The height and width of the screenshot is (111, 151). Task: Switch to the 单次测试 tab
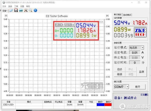pos(118,15)
